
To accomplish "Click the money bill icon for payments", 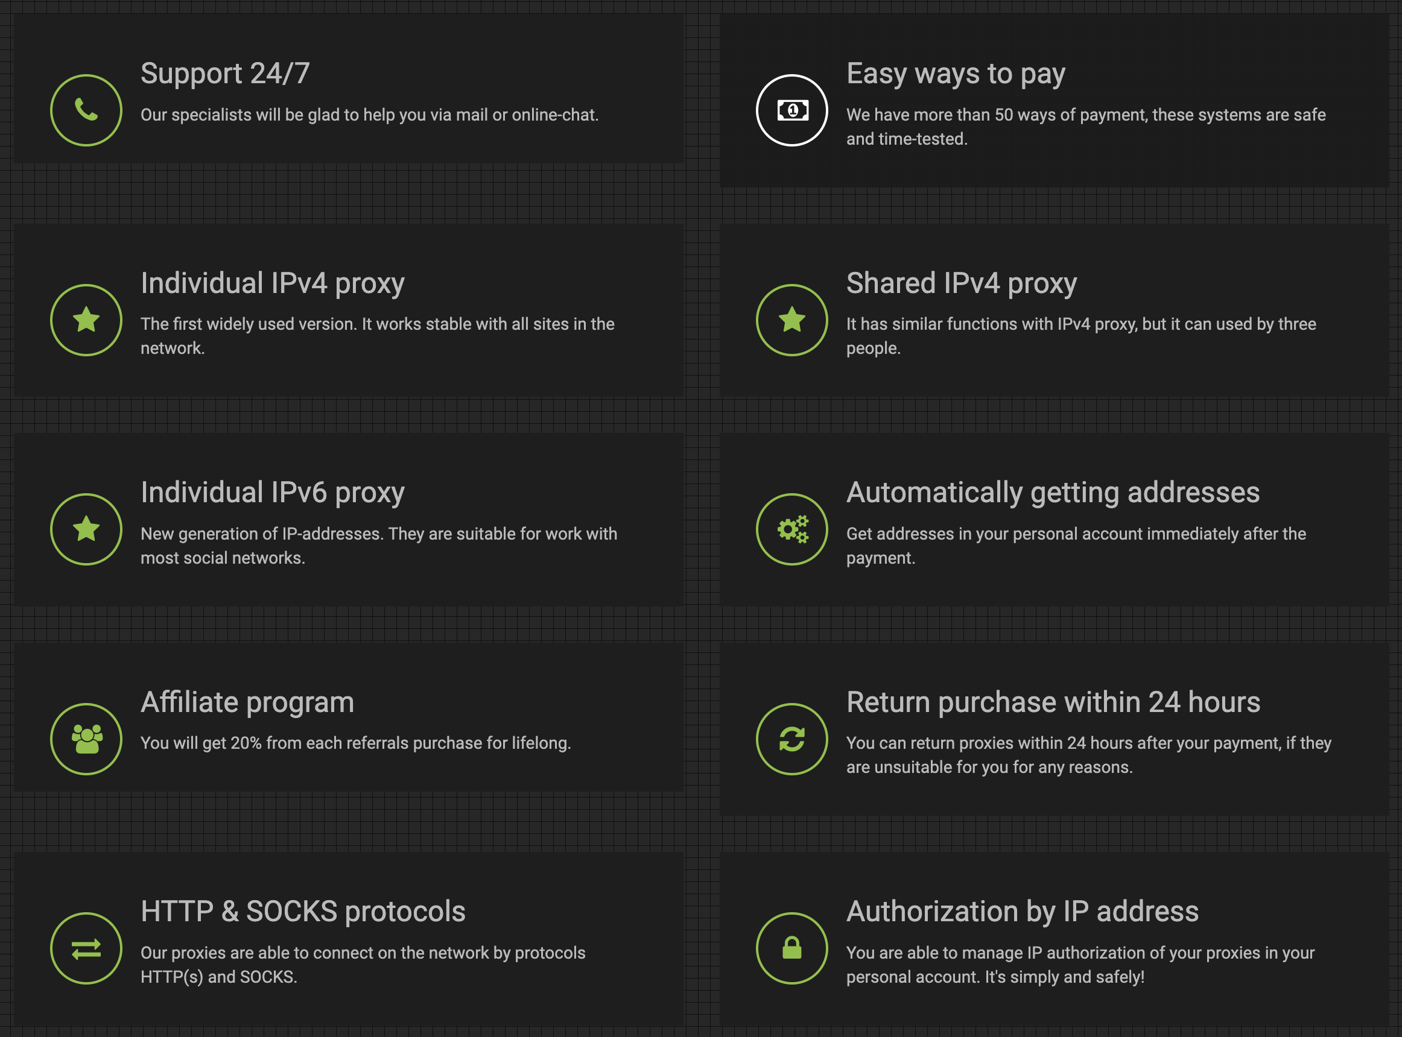I will point(792,110).
